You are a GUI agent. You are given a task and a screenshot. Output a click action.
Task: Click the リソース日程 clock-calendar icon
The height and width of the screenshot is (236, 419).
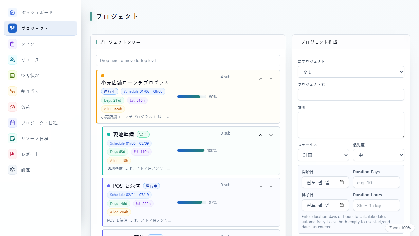pyautogui.click(x=12, y=138)
